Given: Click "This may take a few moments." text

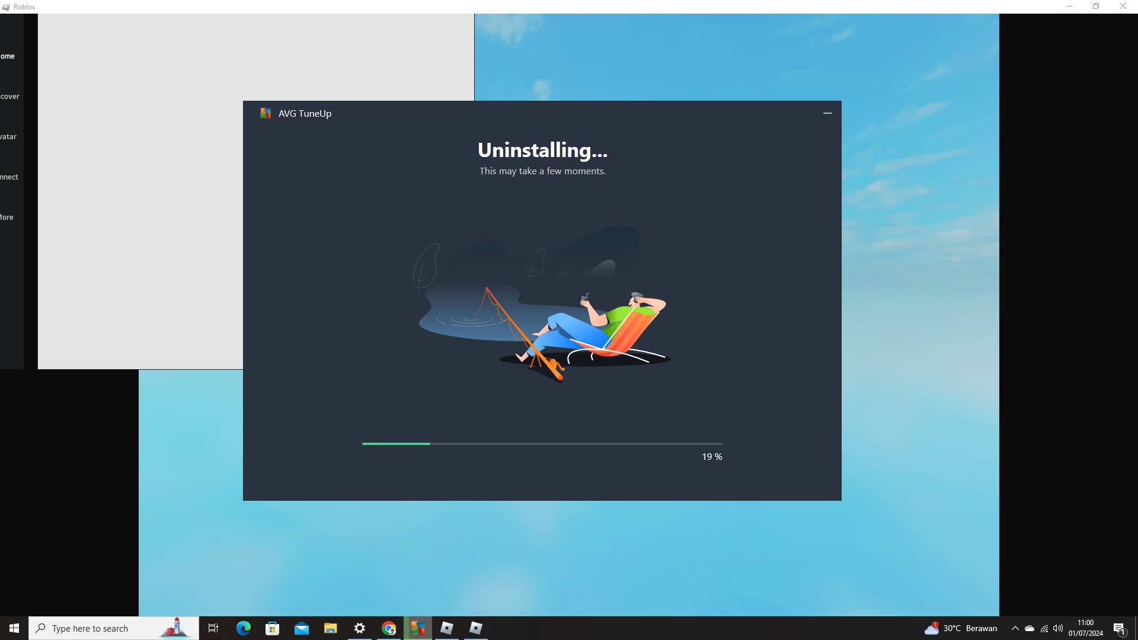Looking at the screenshot, I should [x=542, y=171].
